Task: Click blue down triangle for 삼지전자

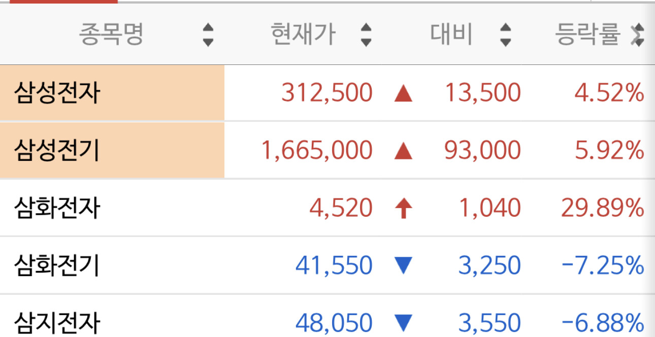Action: point(403,323)
